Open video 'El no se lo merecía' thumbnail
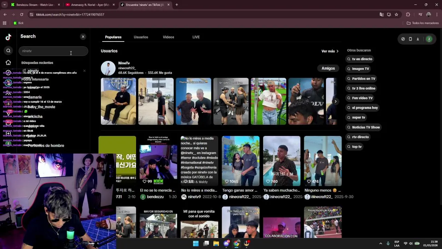 tap(158, 161)
